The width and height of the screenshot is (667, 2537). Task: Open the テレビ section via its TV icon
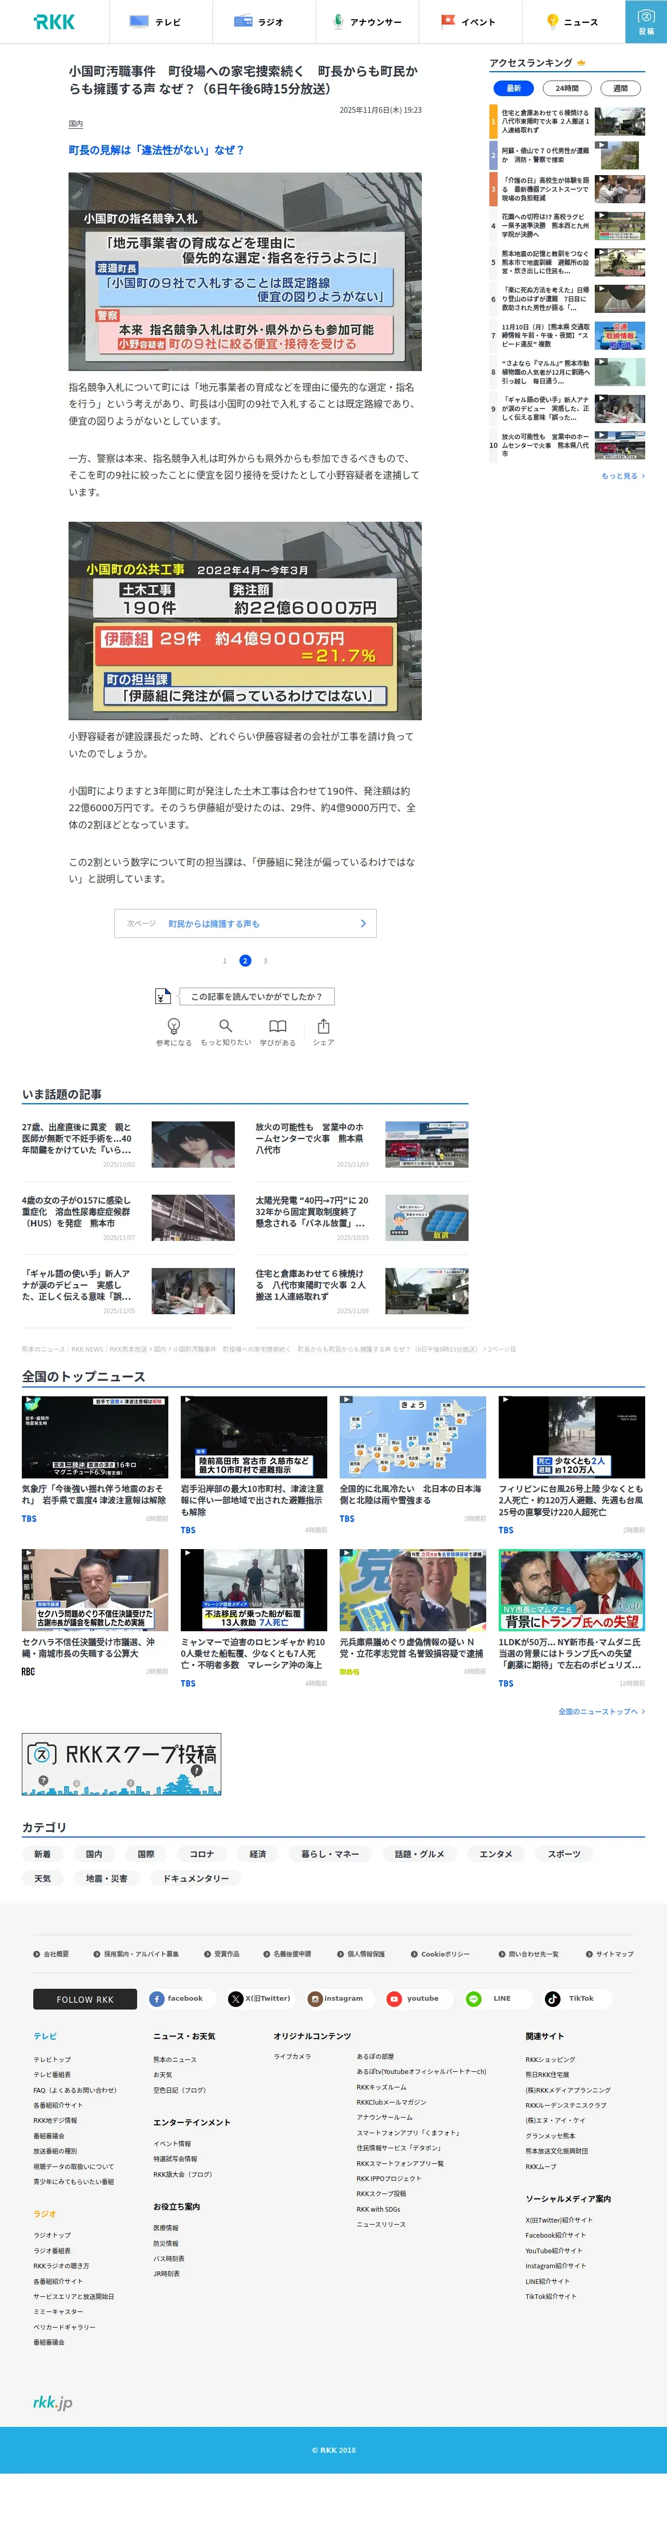[x=139, y=22]
